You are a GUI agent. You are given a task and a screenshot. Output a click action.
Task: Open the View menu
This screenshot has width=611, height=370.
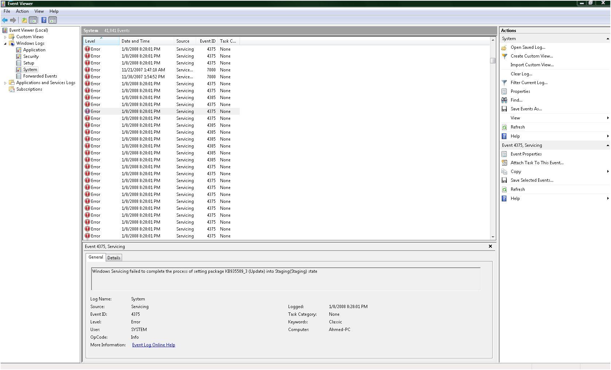click(x=39, y=11)
